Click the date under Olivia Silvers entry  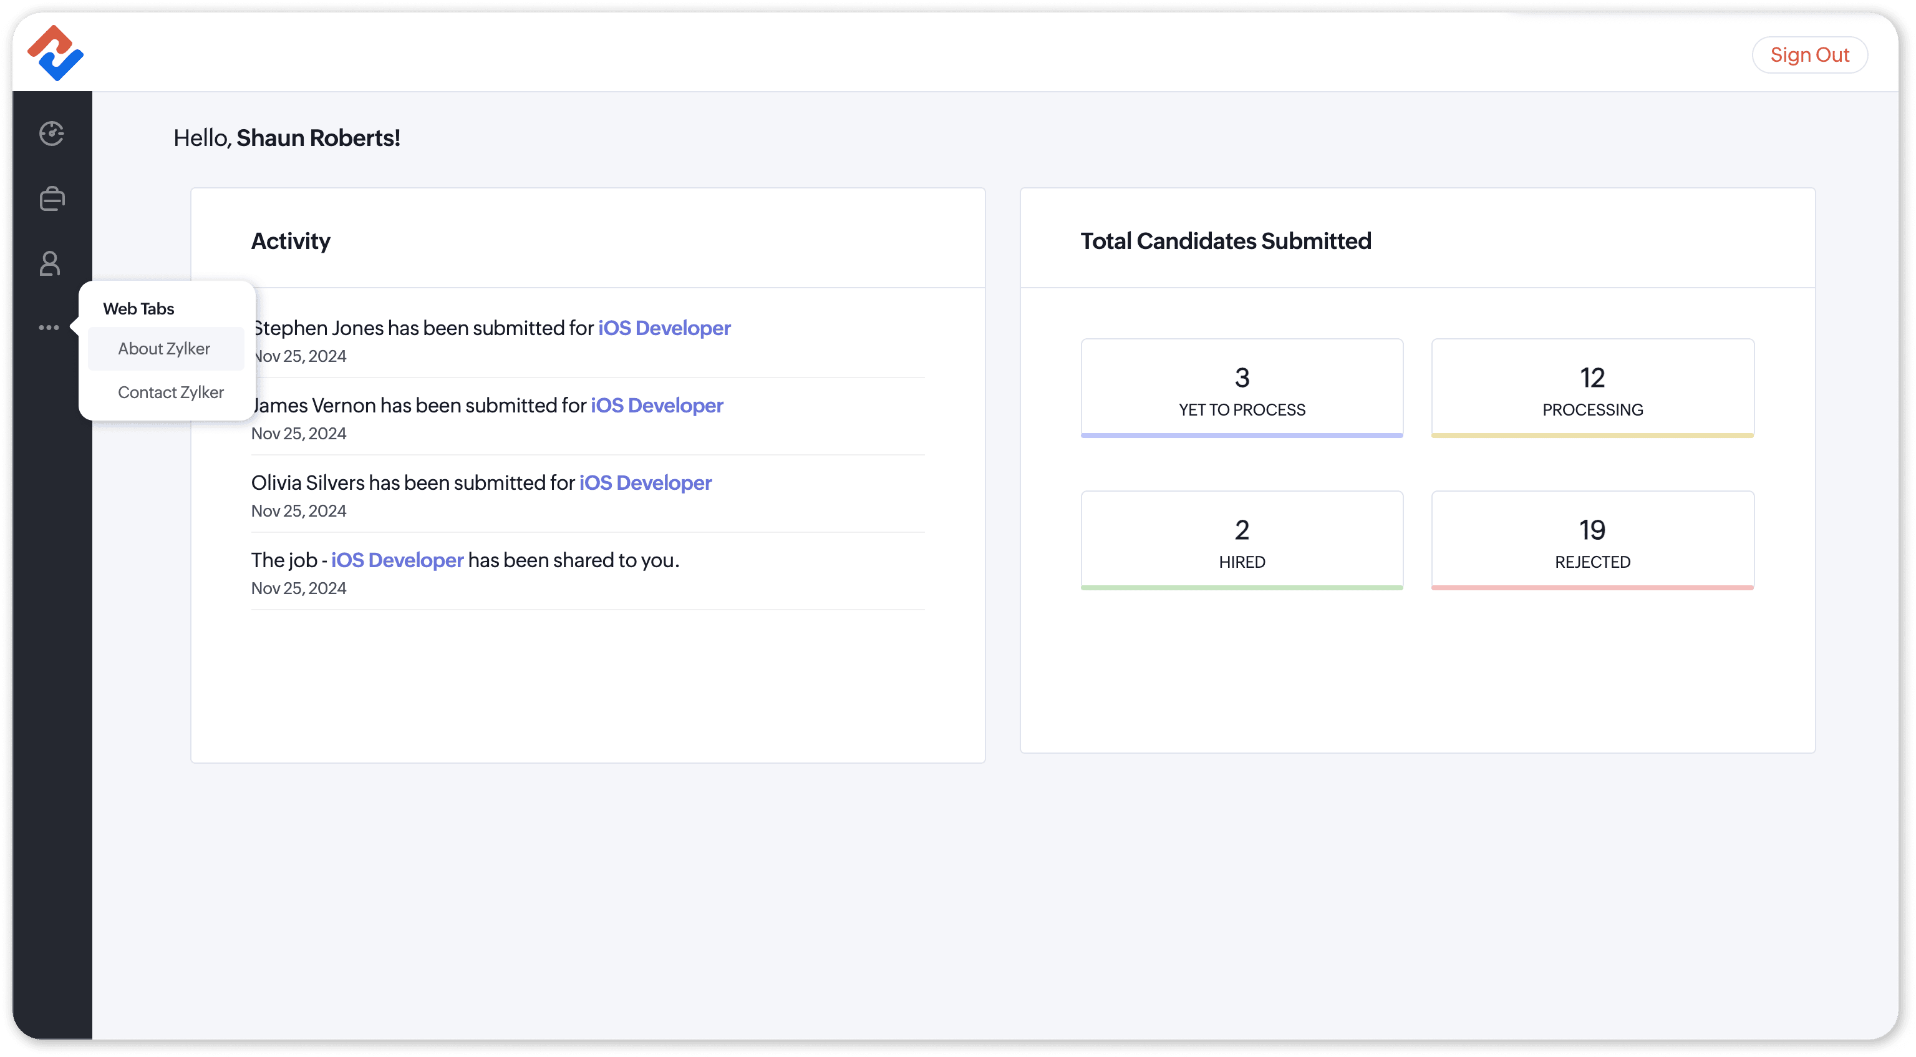coord(299,512)
